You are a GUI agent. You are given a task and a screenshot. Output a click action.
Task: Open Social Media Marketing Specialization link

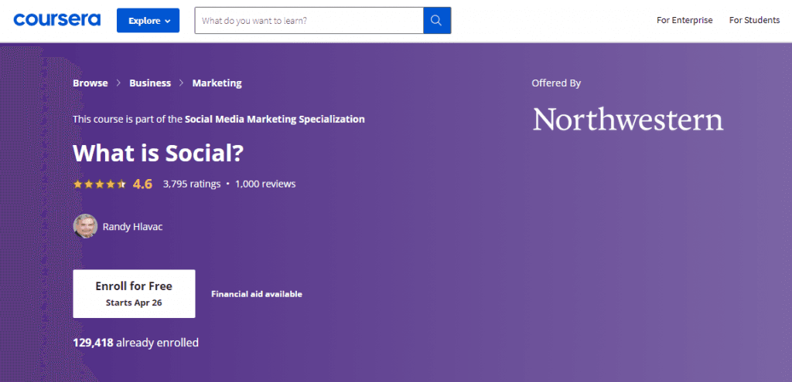coord(275,120)
